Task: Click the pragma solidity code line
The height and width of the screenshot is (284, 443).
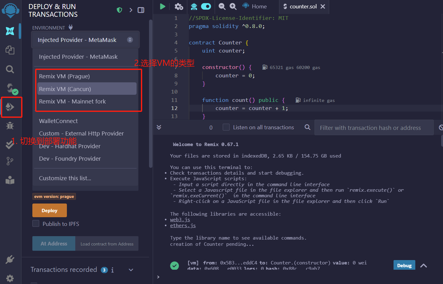Action: pos(227,26)
